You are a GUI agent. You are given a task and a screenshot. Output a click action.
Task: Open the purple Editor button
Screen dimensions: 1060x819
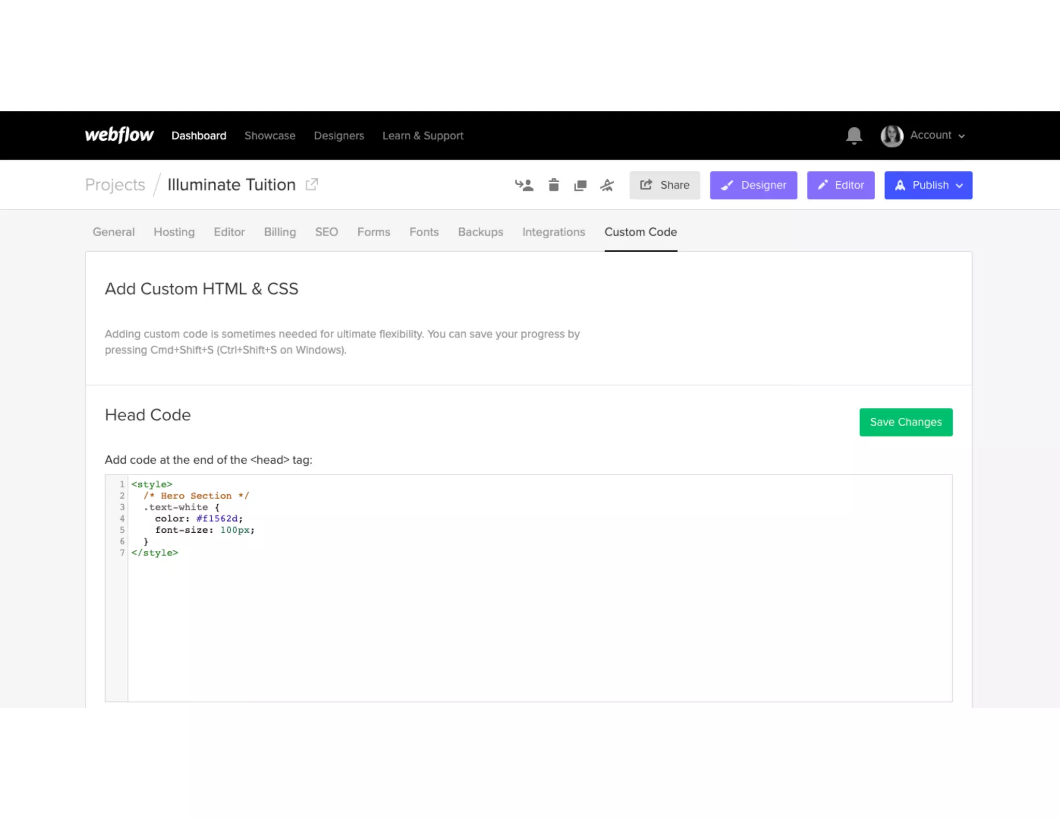tap(840, 185)
